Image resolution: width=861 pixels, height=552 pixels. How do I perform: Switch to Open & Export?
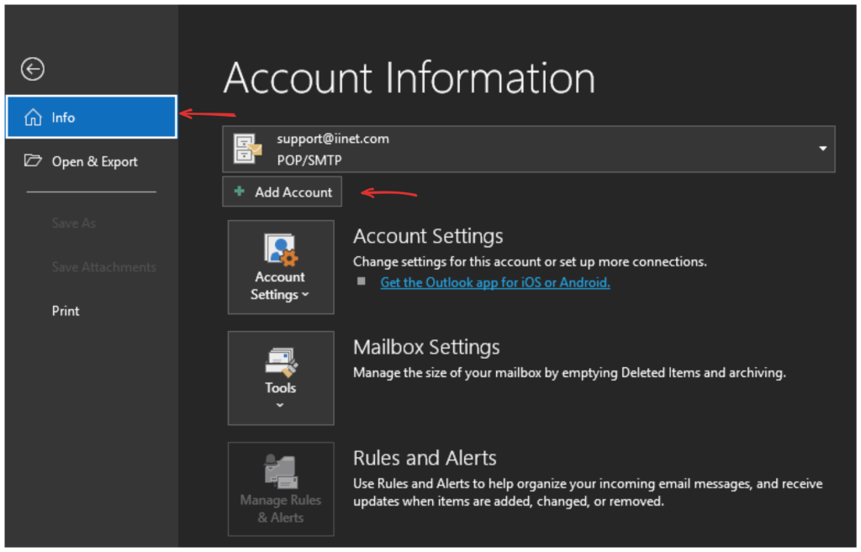pos(94,161)
